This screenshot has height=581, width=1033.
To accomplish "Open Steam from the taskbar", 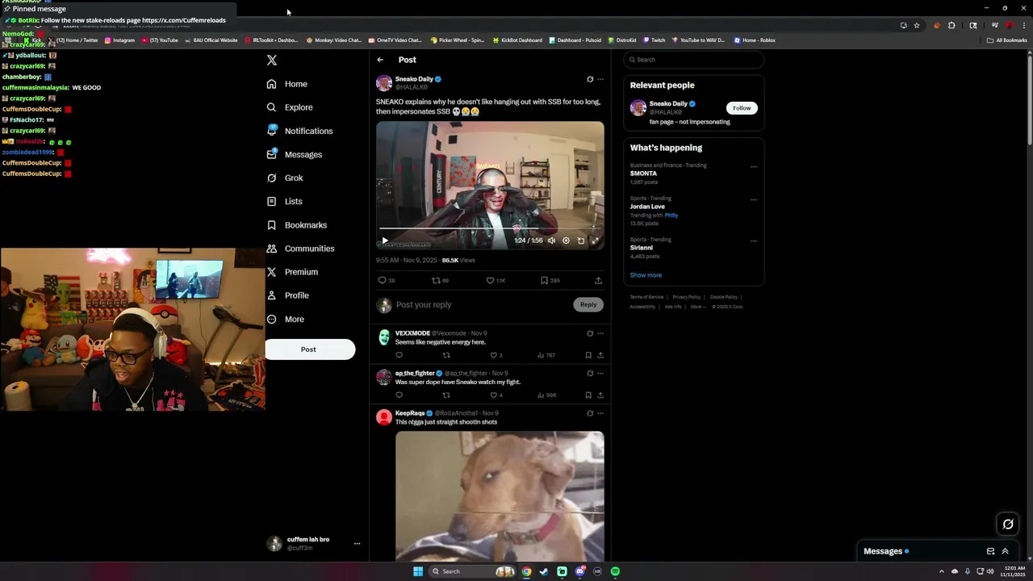I will click(x=544, y=571).
